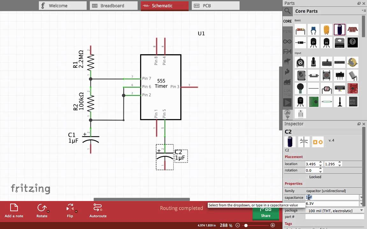
Task: Pick the red inductor coil part
Action: (352, 30)
